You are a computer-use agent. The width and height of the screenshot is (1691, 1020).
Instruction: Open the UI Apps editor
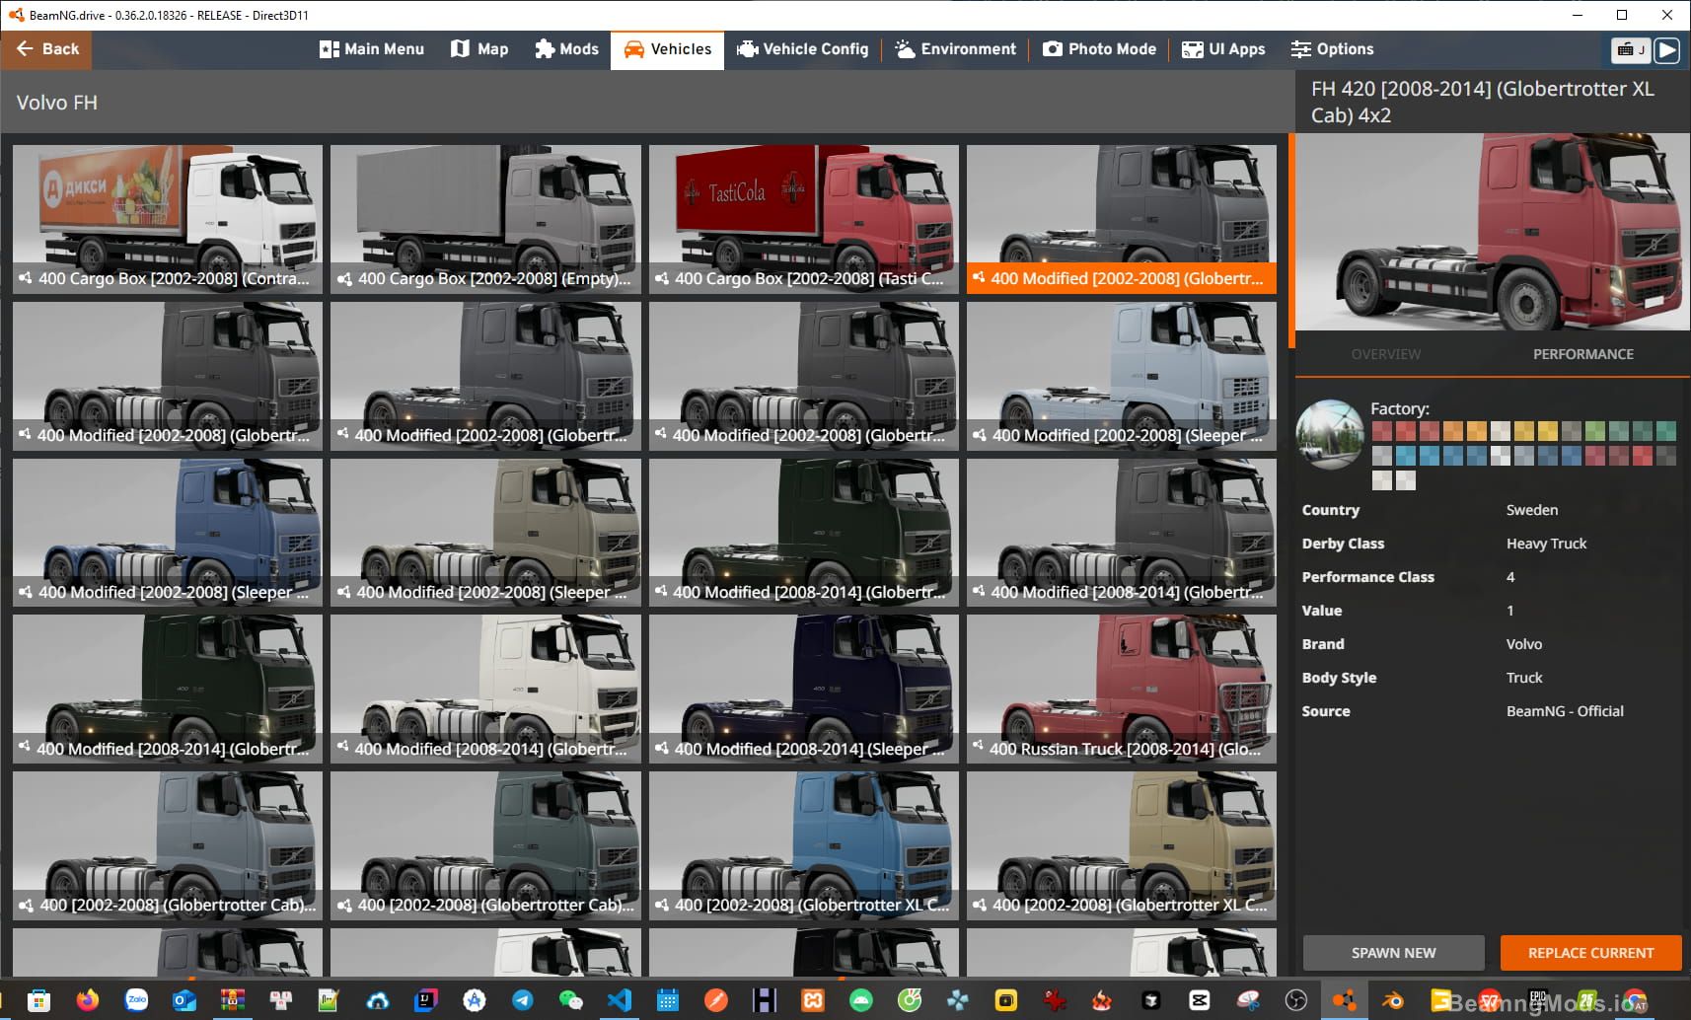[x=1223, y=49]
